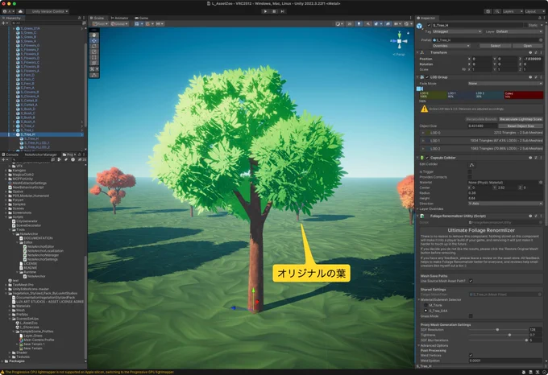This screenshot has width=548, height=375.
Task: Toggle Use Source Mesh Asset Path checkbox
Action: point(471,281)
